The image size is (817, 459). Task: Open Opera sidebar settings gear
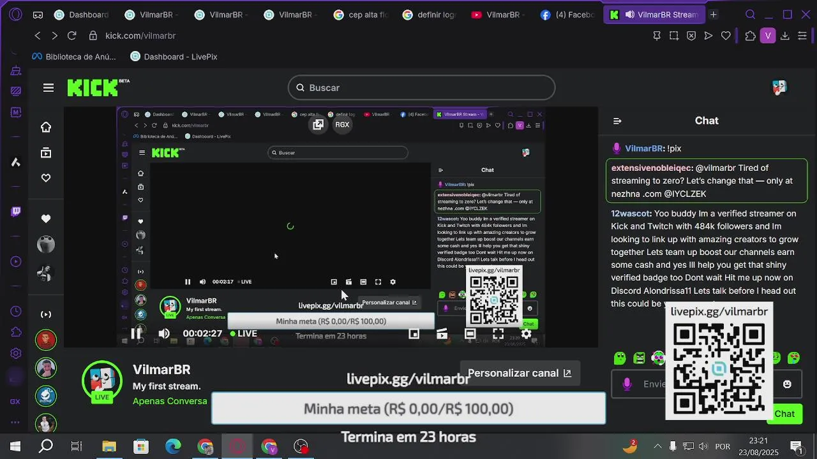(x=16, y=354)
